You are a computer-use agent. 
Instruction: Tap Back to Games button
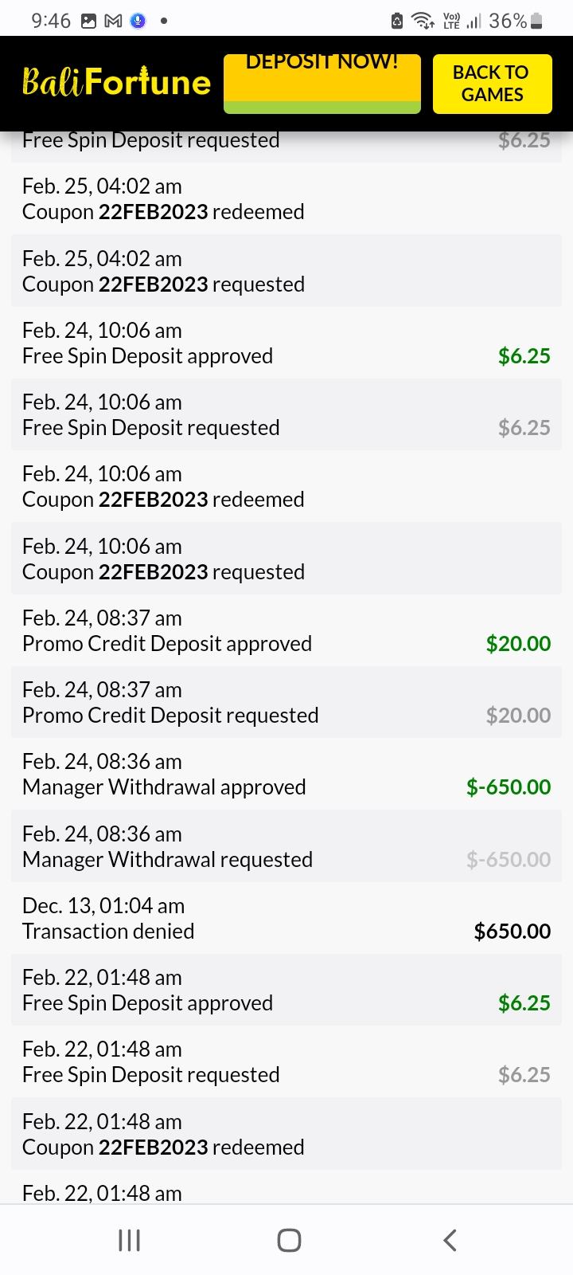point(492,84)
